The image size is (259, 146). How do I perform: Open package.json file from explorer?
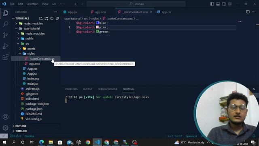pos(34,109)
